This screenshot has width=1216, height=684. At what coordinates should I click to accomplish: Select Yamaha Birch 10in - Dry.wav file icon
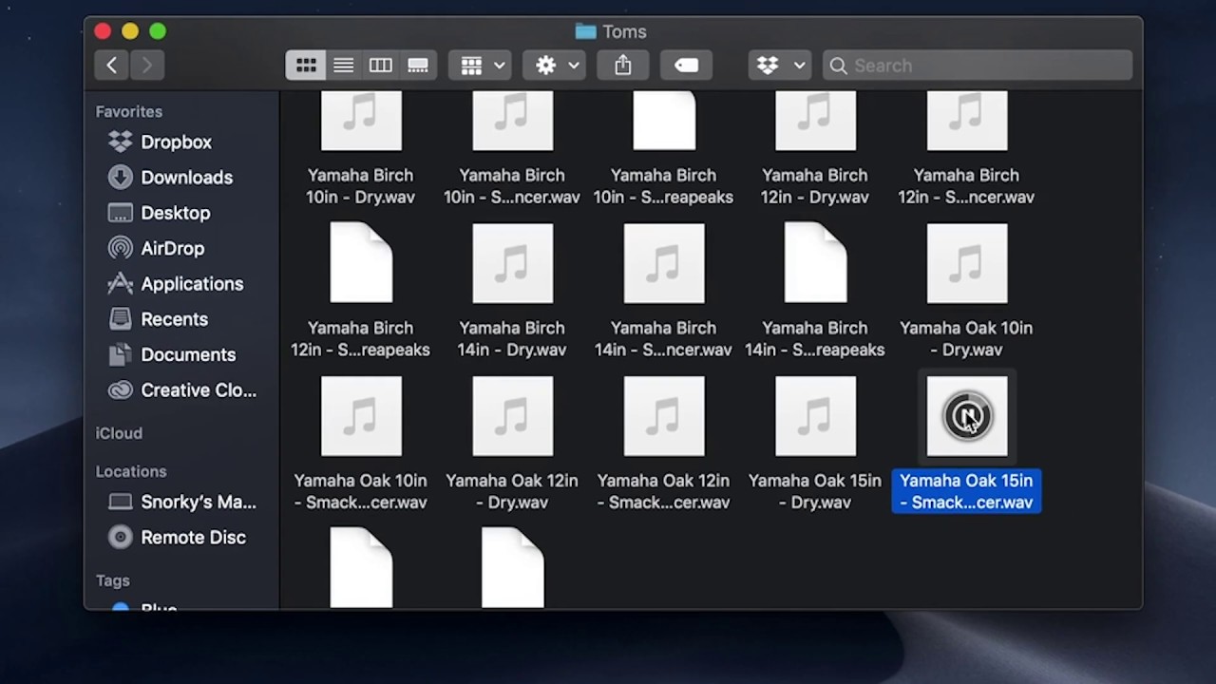pyautogui.click(x=361, y=121)
